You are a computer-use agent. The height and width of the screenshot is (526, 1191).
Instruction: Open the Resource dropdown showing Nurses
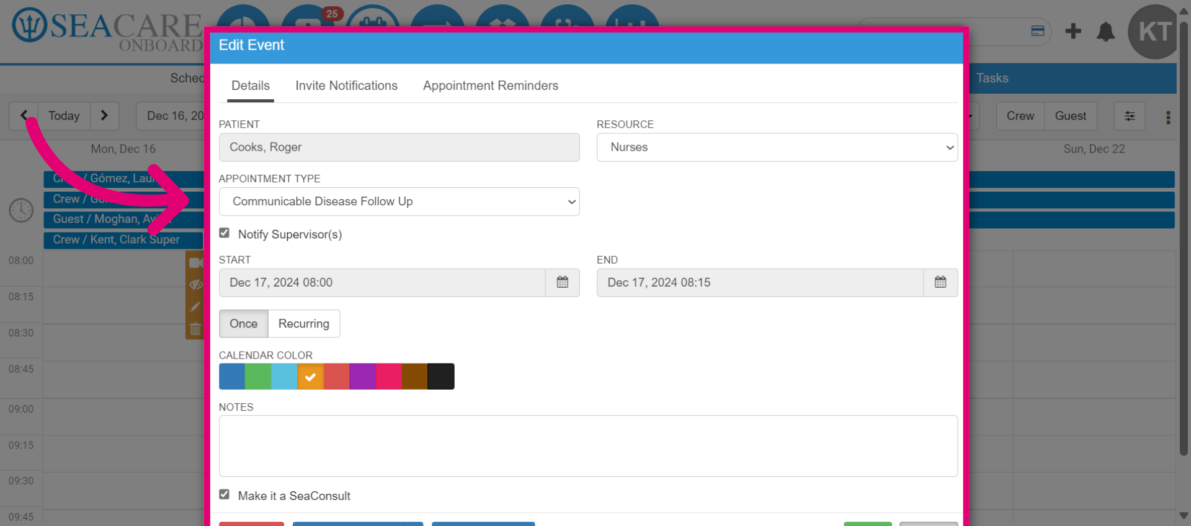click(777, 148)
